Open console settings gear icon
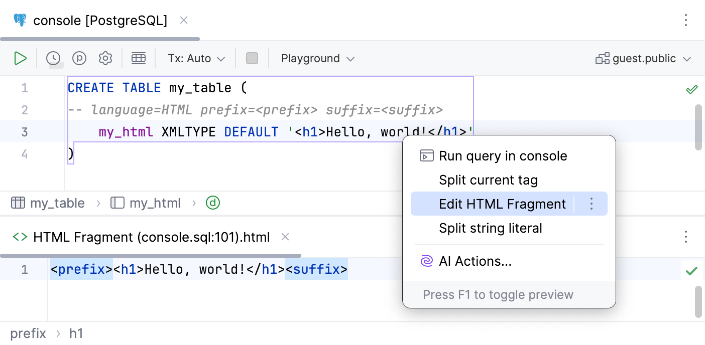The image size is (705, 345). (x=105, y=59)
